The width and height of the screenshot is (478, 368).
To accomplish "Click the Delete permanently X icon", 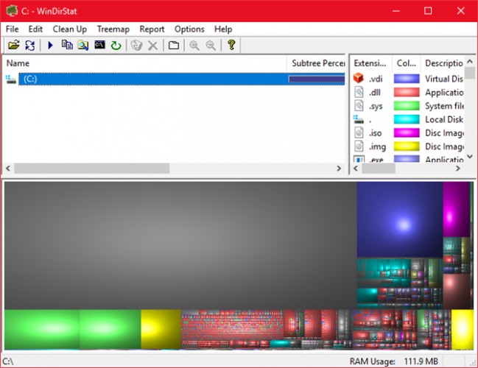I will tap(152, 46).
